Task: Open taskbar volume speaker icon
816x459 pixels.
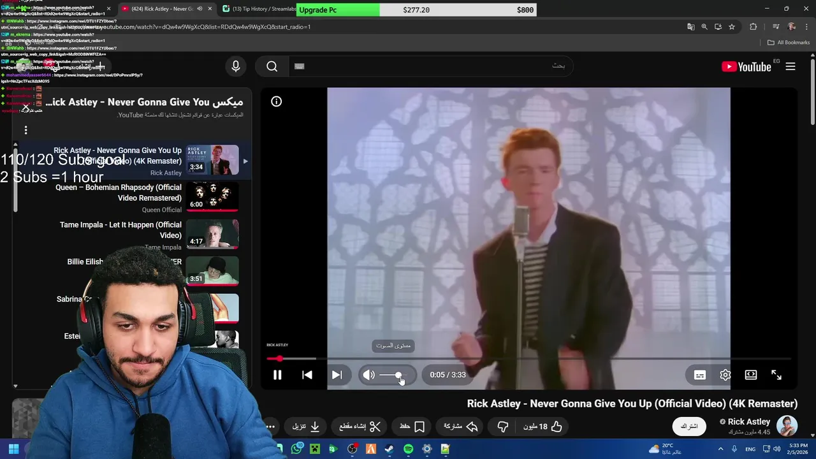Action: (x=777, y=449)
